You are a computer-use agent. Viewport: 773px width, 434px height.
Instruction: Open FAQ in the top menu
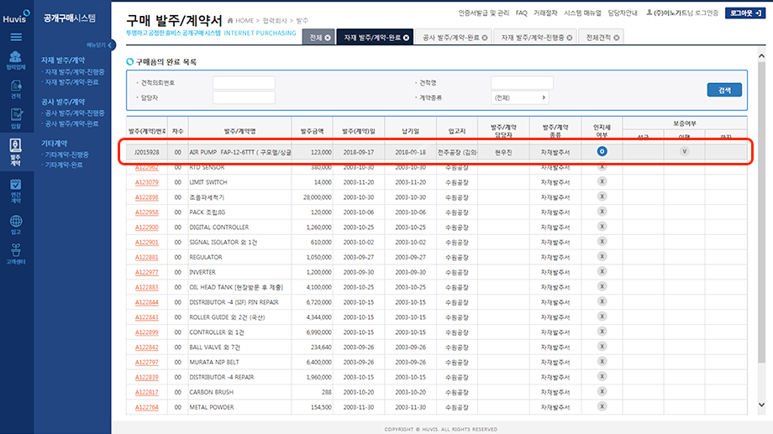point(521,13)
